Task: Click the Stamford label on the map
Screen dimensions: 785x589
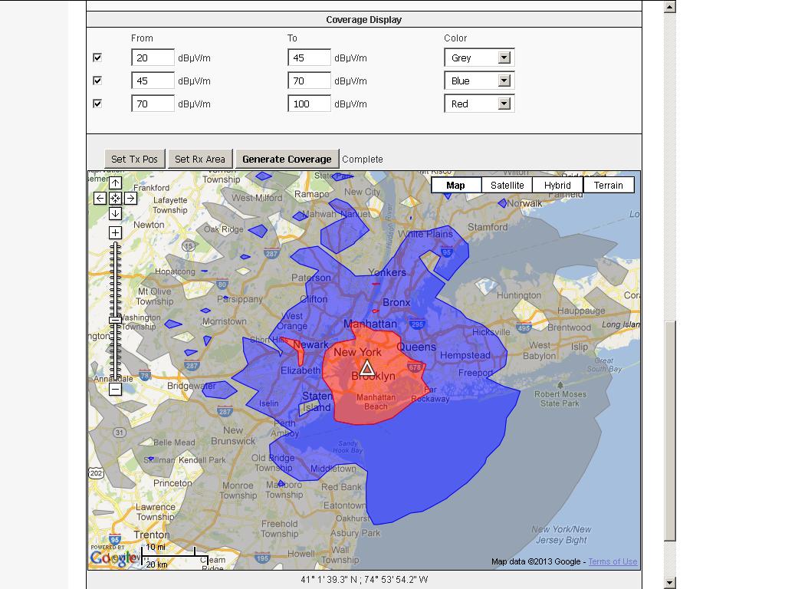Action: coord(488,227)
